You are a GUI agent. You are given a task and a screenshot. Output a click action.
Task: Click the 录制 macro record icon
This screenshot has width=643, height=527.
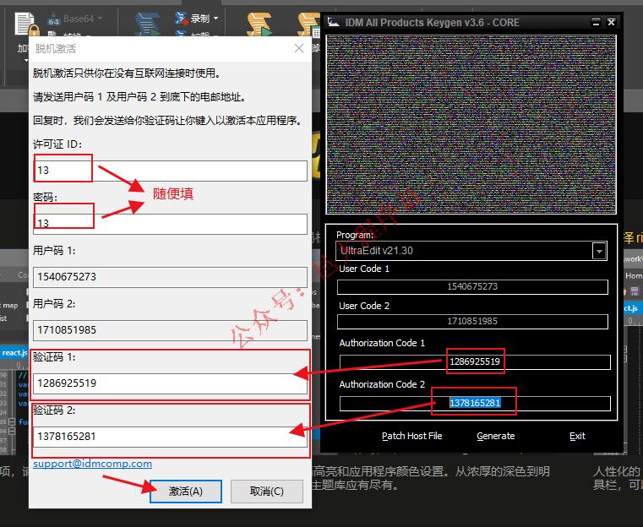pyautogui.click(x=181, y=18)
